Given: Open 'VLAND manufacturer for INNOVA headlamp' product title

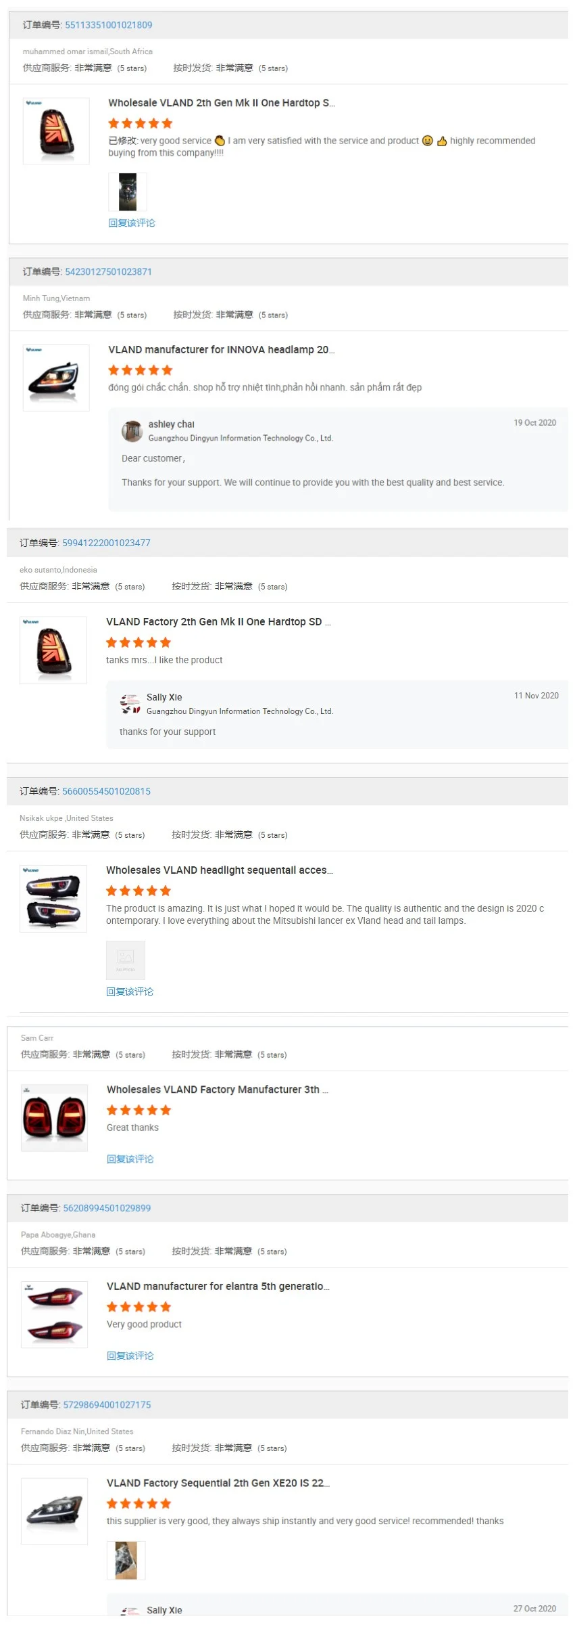Looking at the screenshot, I should (x=222, y=350).
